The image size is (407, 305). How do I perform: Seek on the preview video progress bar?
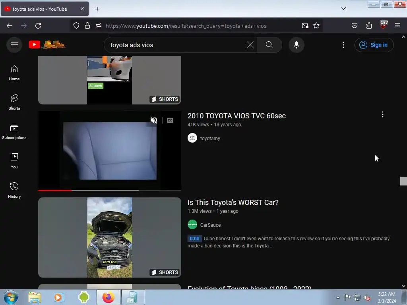click(110, 190)
